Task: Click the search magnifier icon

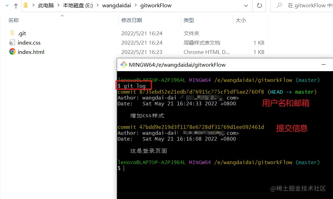Action: pyautogui.click(x=279, y=5)
